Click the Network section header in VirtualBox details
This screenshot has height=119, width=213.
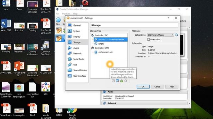pos(144,103)
